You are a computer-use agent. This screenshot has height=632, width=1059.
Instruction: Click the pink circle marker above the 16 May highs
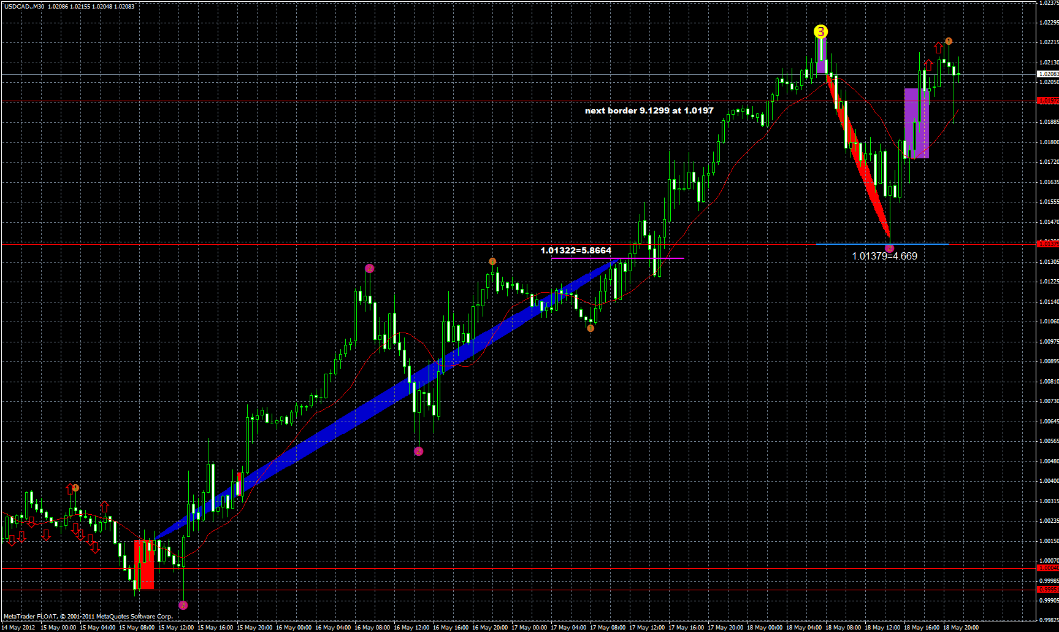click(370, 268)
